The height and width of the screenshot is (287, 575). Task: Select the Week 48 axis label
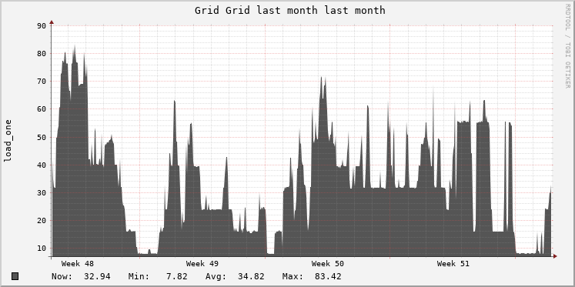[78, 264]
